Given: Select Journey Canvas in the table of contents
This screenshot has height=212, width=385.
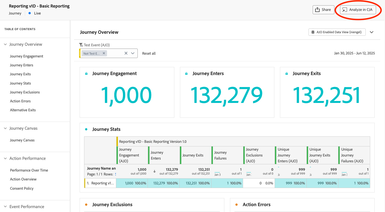Looking at the screenshot, I should [x=23, y=140].
